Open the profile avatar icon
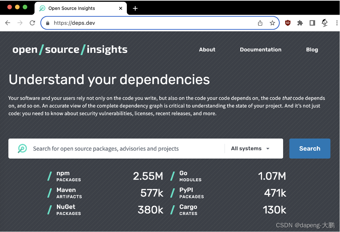Image resolution: width=340 pixels, height=232 pixels. coord(325,23)
